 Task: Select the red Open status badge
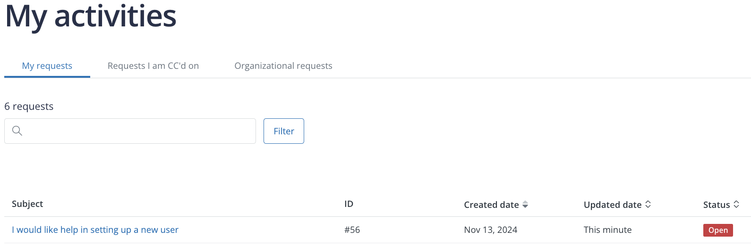718,230
